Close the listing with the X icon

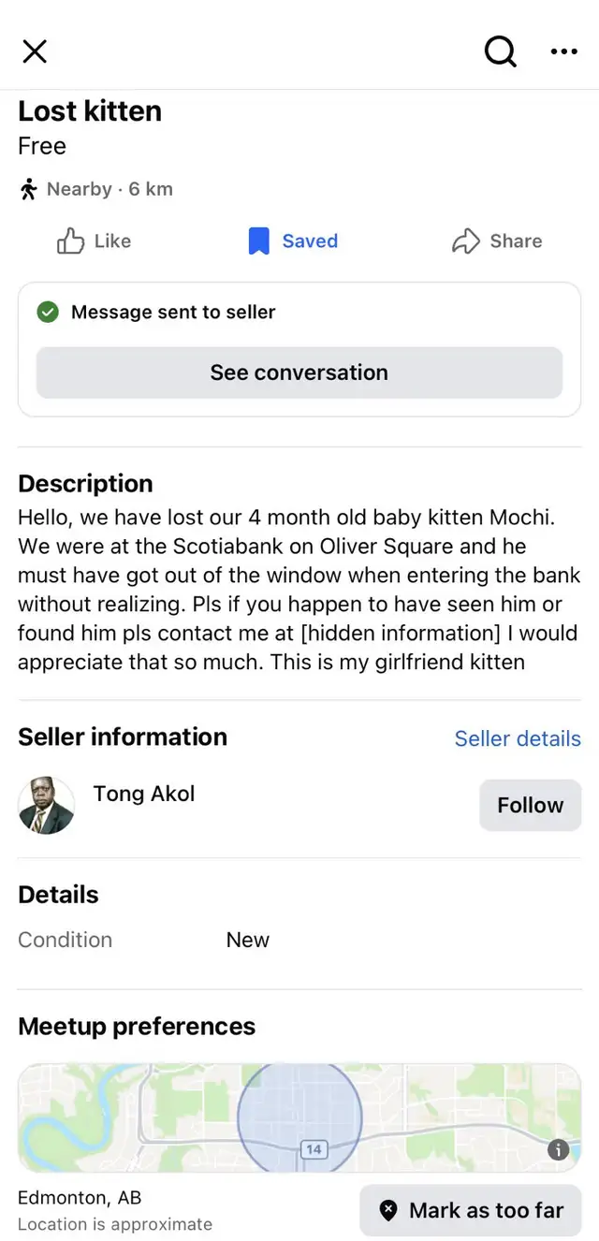click(35, 51)
